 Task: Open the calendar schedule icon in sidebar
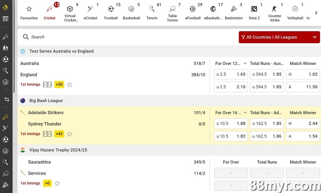[x=6, y=19]
